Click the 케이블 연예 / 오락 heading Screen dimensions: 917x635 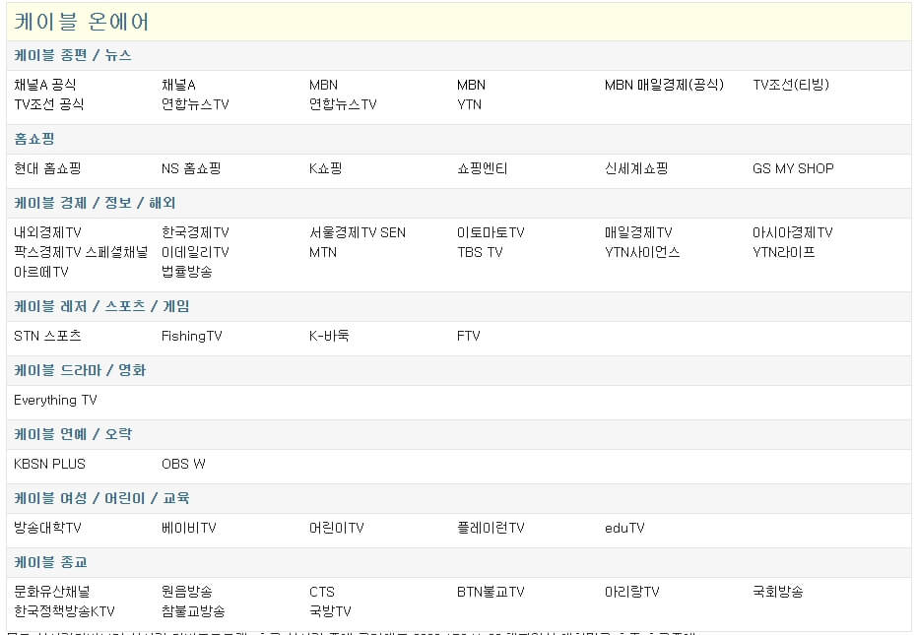[73, 434]
